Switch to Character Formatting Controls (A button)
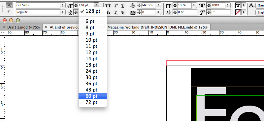This screenshot has width=264, height=121. pyautogui.click(x=9, y=5)
